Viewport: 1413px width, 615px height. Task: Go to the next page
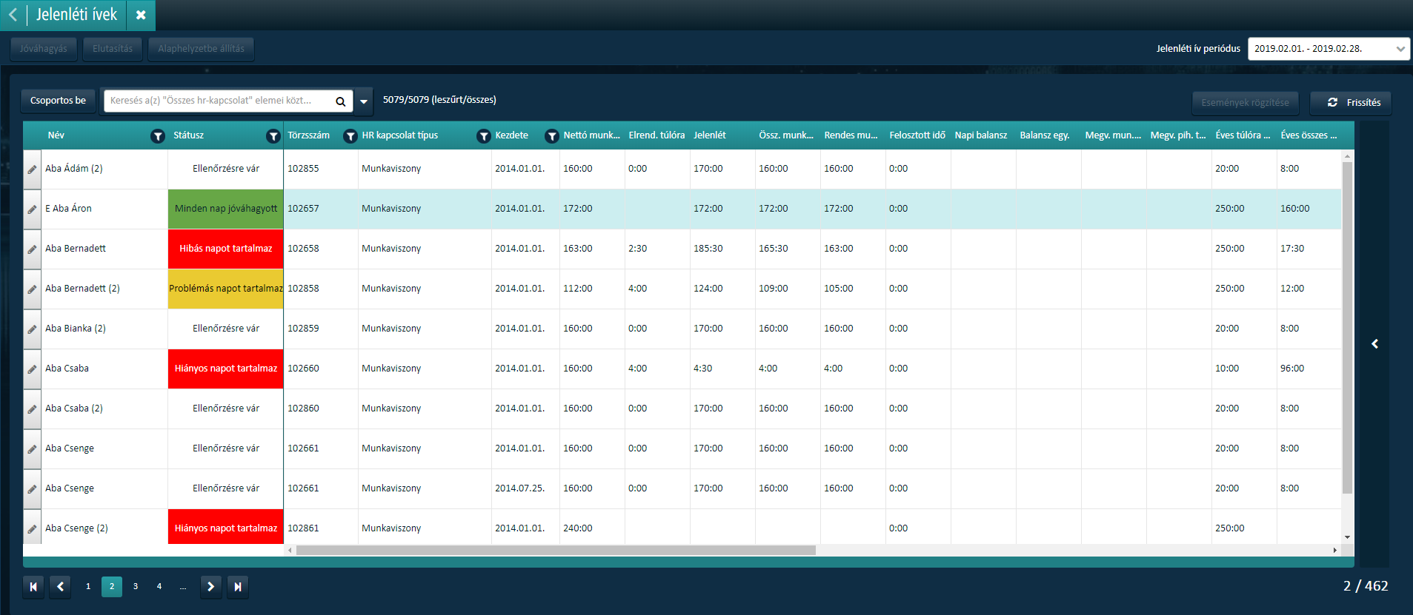pos(211,586)
